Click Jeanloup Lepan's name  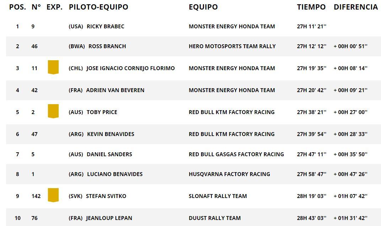[x=109, y=218]
